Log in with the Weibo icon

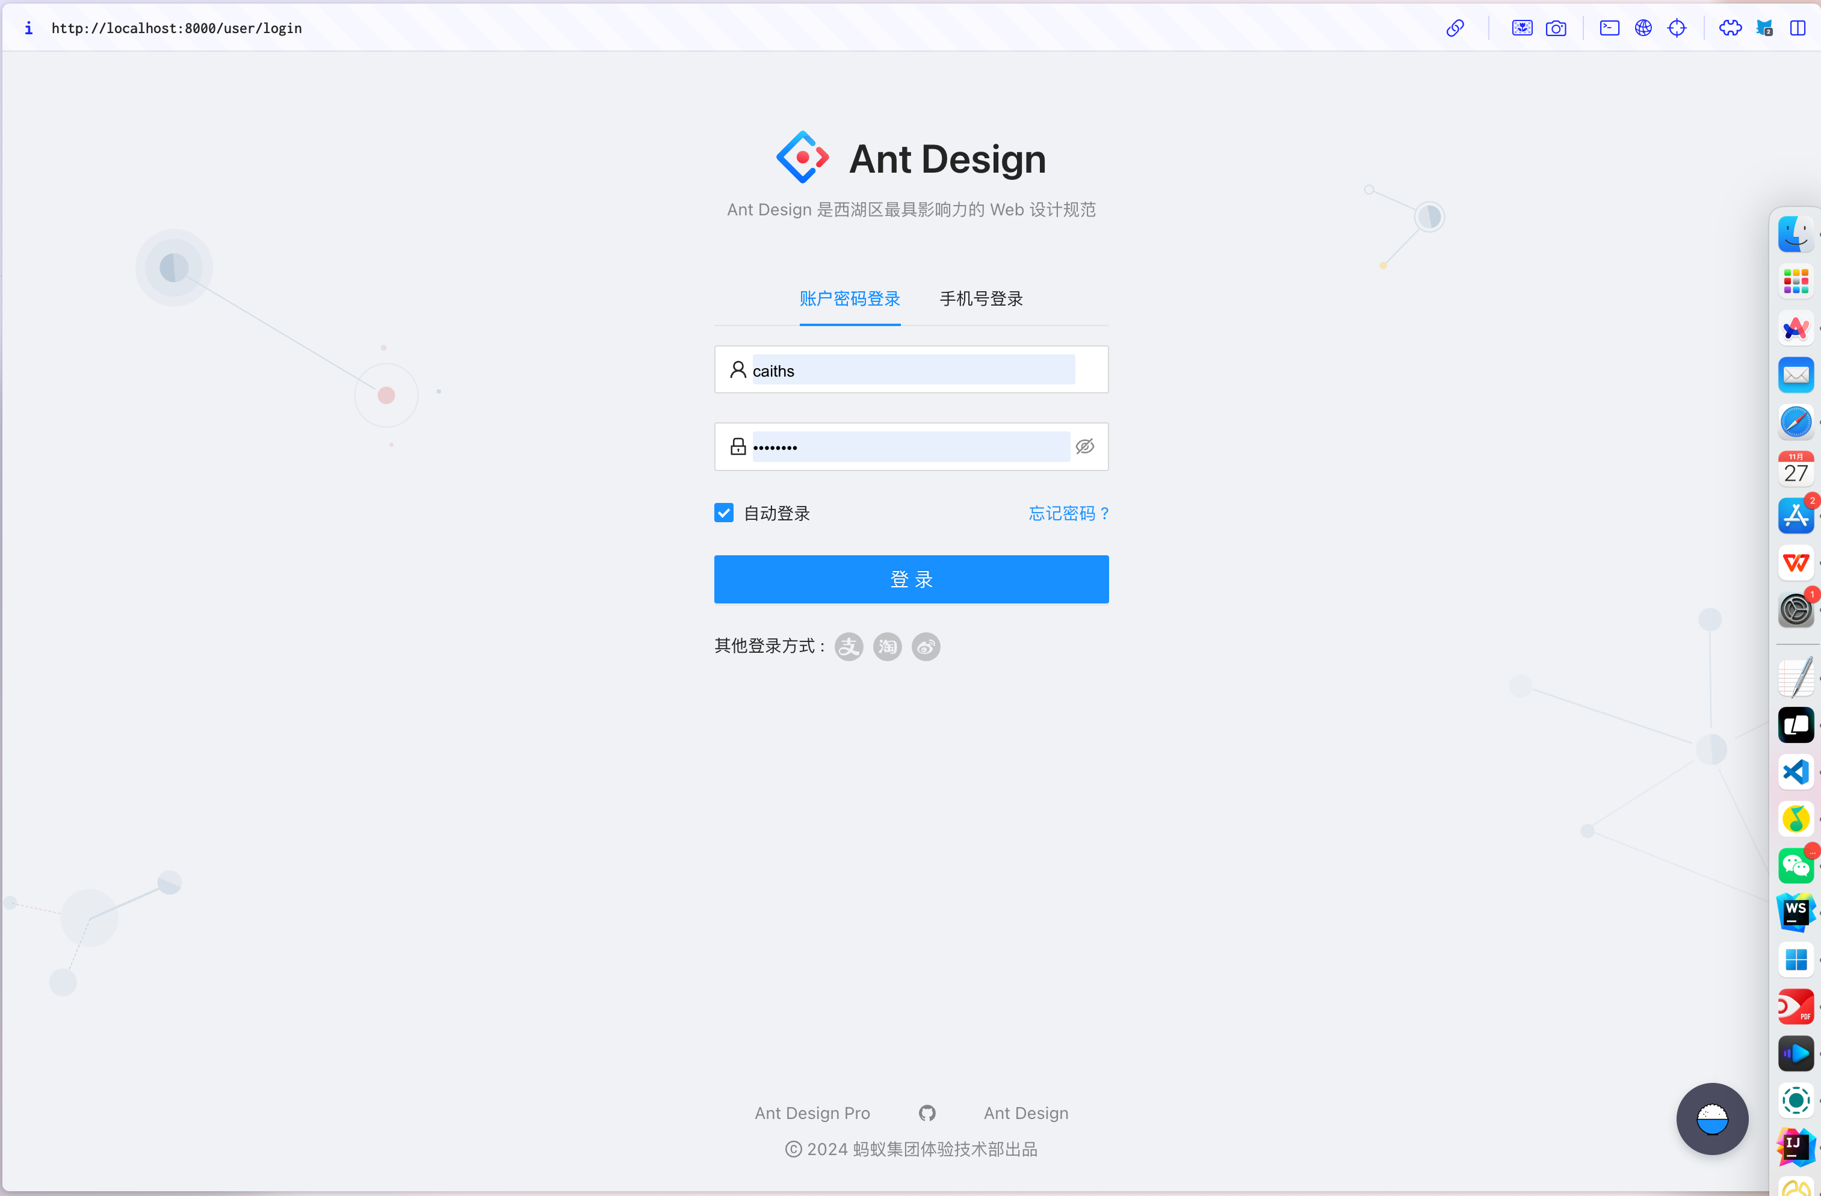click(926, 646)
